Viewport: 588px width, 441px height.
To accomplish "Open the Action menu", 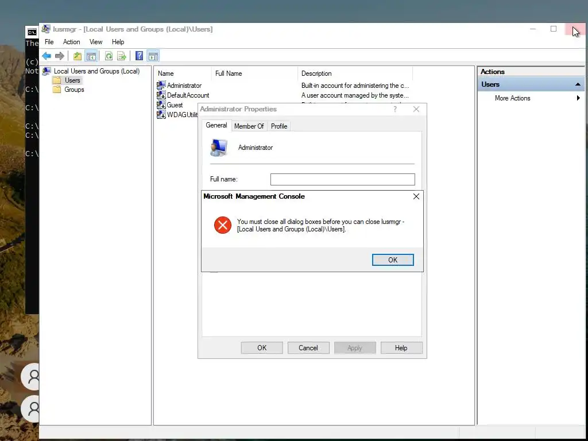I will pyautogui.click(x=71, y=42).
